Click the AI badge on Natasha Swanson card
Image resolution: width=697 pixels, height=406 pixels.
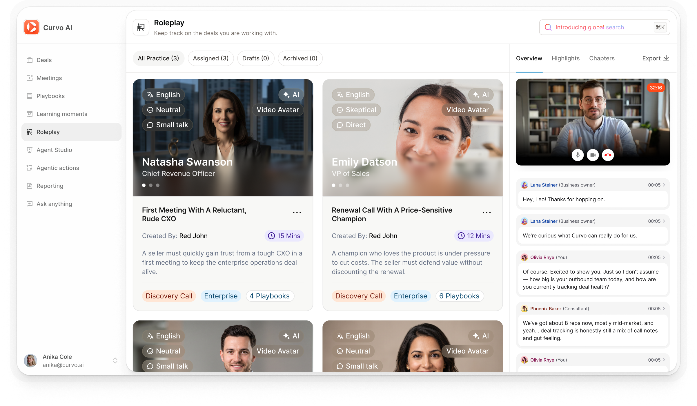click(291, 95)
